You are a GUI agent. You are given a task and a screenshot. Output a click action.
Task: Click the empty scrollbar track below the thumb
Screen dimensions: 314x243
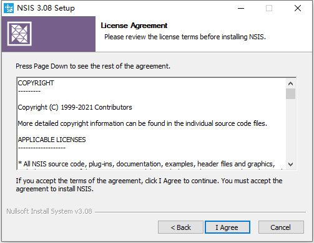point(290,130)
